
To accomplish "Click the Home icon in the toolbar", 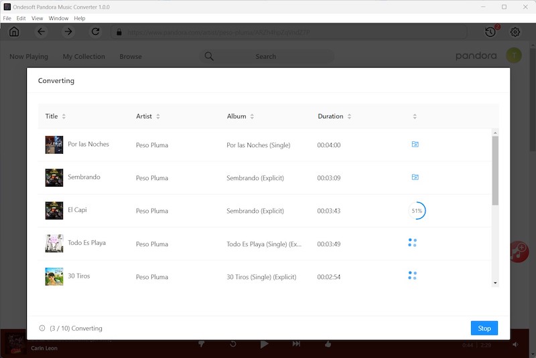I will [14, 31].
